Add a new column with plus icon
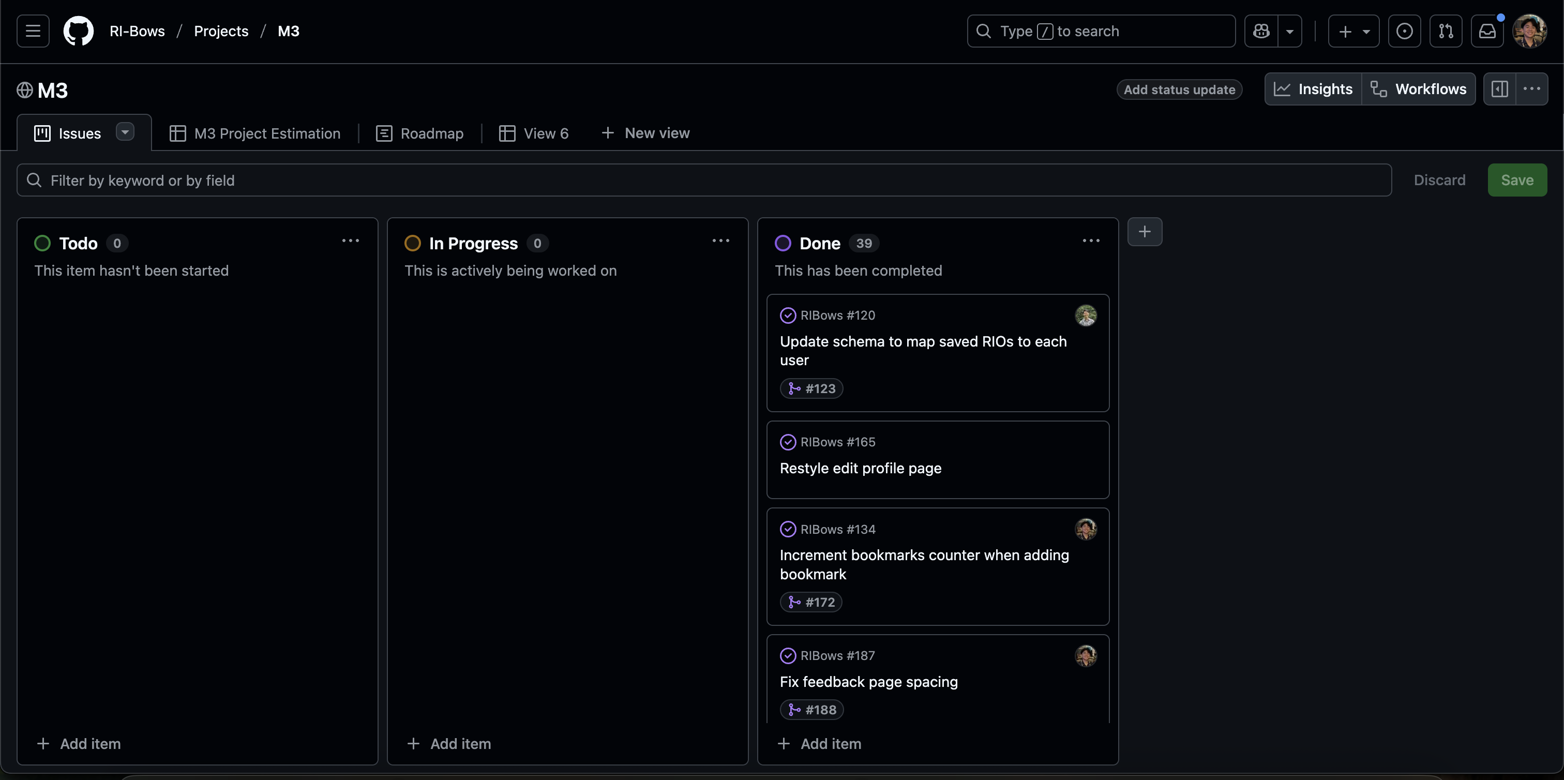The width and height of the screenshot is (1564, 780). point(1145,232)
